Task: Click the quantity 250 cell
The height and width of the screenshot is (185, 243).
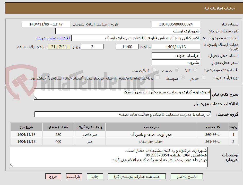Action: tap(58, 135)
